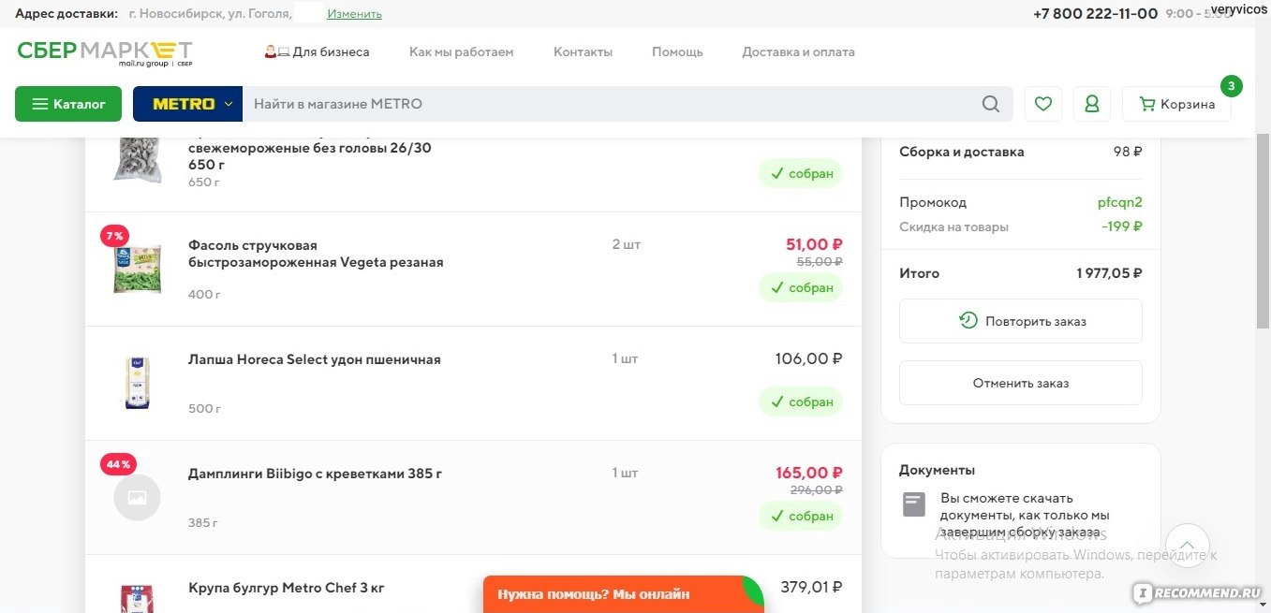
Task: Click the total '1 977,05 ₽'
Action: pyautogui.click(x=1110, y=273)
